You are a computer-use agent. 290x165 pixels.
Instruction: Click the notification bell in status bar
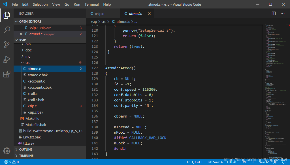(284, 162)
